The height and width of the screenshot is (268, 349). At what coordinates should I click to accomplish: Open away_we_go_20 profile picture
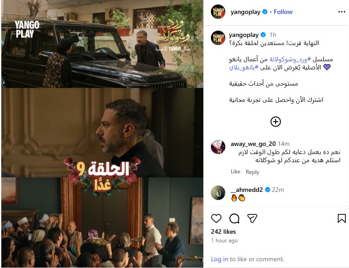coord(218,147)
